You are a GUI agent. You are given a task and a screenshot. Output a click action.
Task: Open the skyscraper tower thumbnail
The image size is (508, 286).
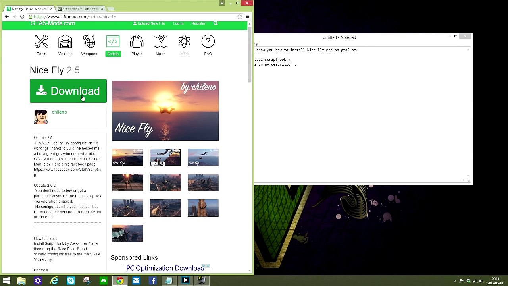click(203, 208)
